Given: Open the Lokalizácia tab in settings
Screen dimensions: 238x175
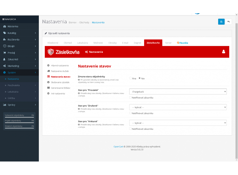Looking at the screenshot, I should tap(83, 43).
